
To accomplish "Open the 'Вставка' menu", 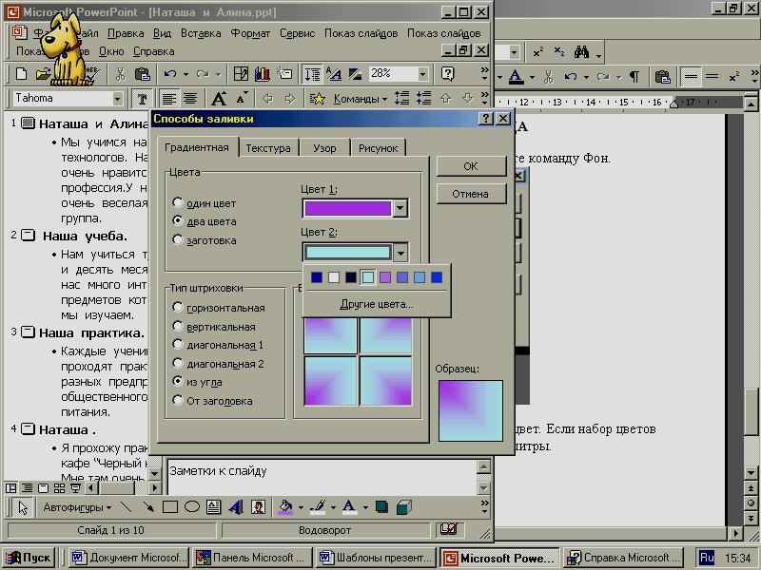I will (x=201, y=33).
